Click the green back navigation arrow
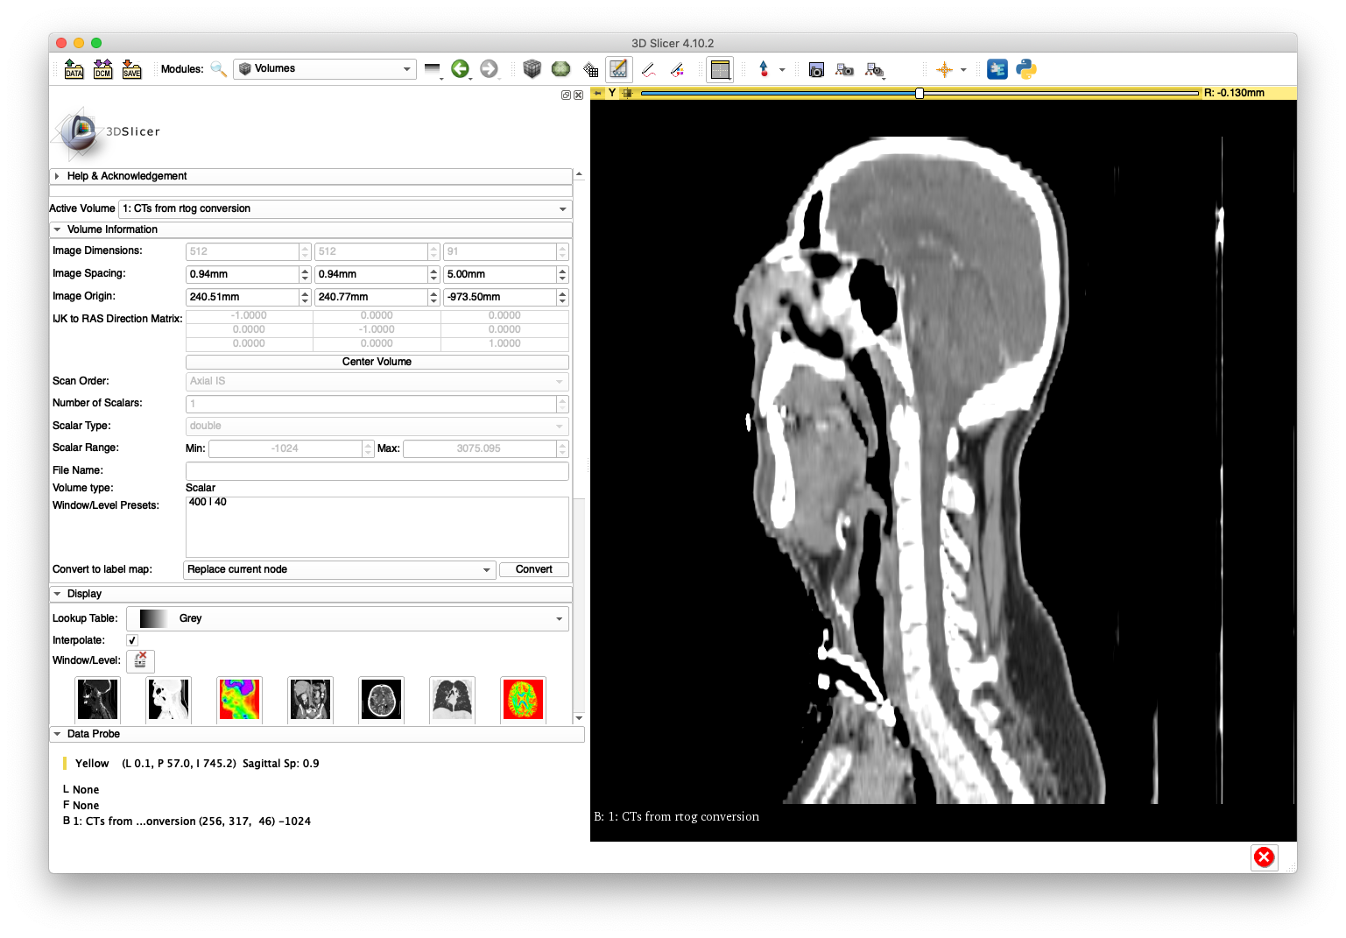The width and height of the screenshot is (1346, 938). (462, 68)
